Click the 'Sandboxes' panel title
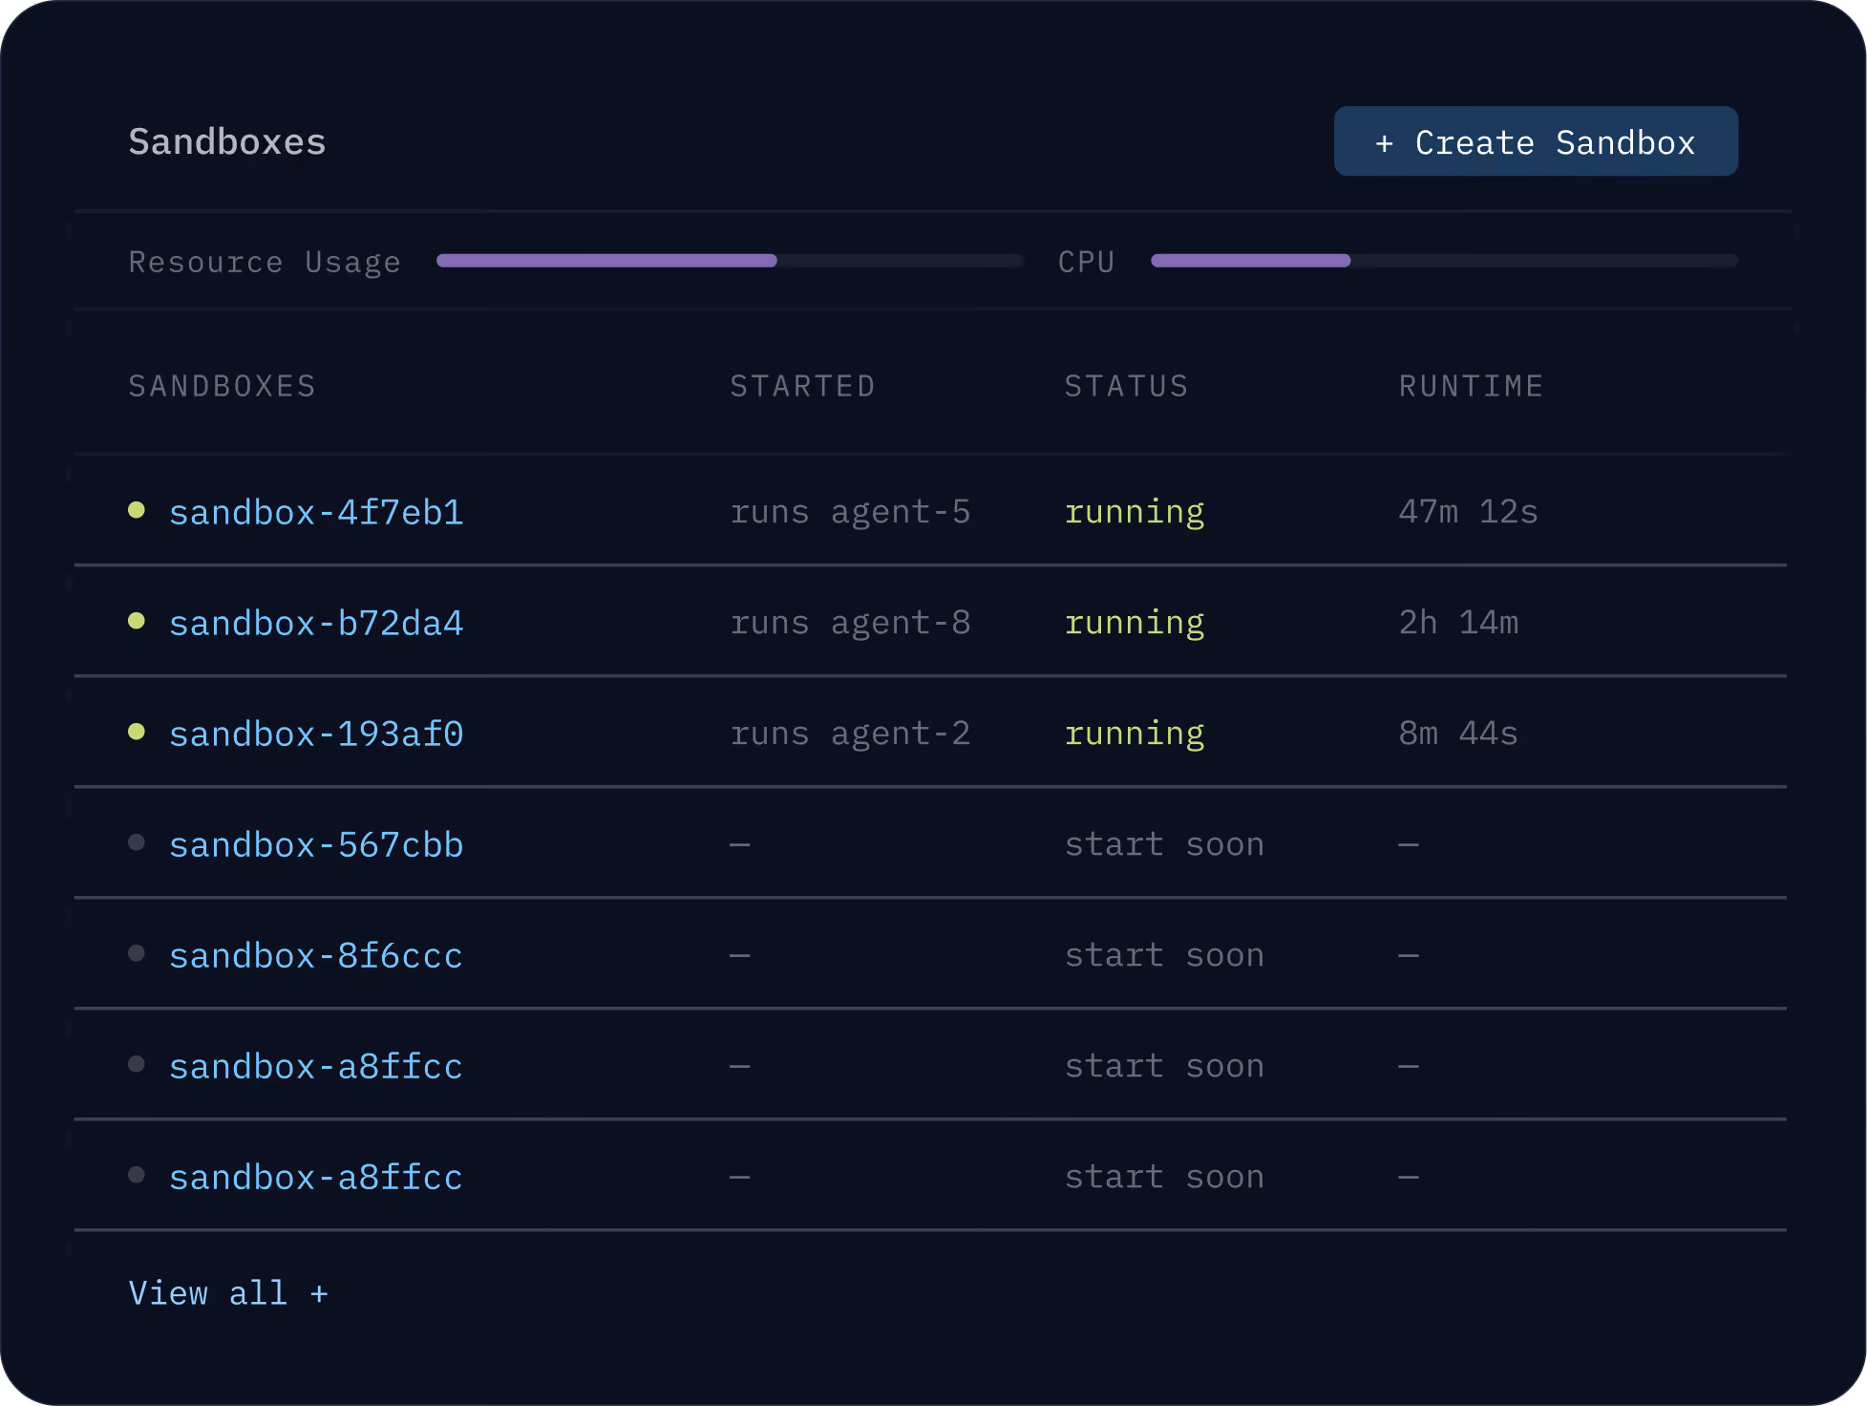This screenshot has width=1867, height=1406. click(227, 141)
